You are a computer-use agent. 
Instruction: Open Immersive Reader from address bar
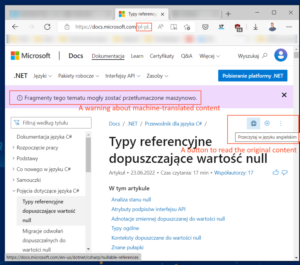click(x=174, y=27)
